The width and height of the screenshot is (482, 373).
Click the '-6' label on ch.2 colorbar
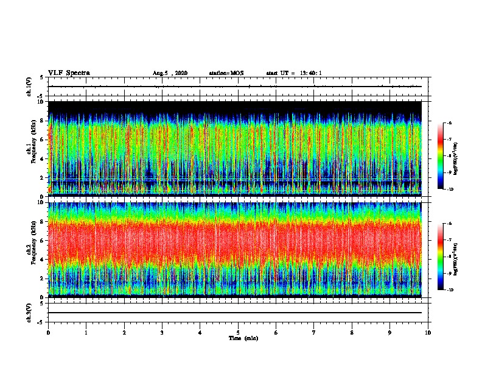point(449,224)
